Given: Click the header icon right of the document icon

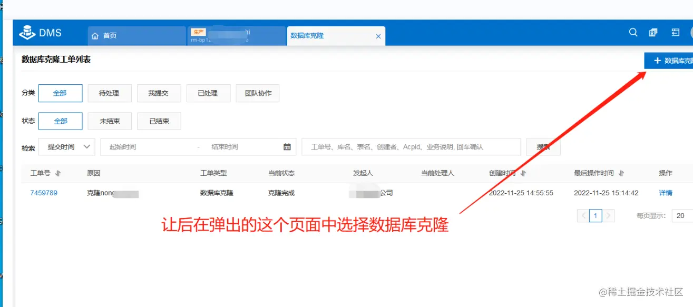Looking at the screenshot, I should tap(675, 33).
